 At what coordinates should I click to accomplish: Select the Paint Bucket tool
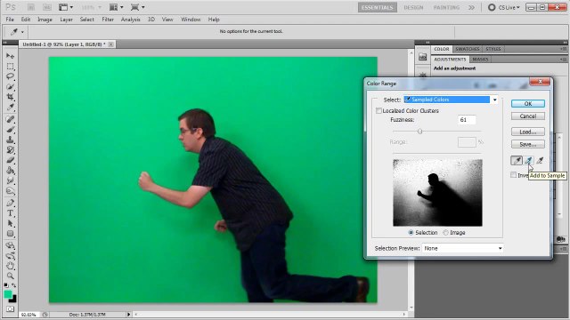tap(10, 170)
